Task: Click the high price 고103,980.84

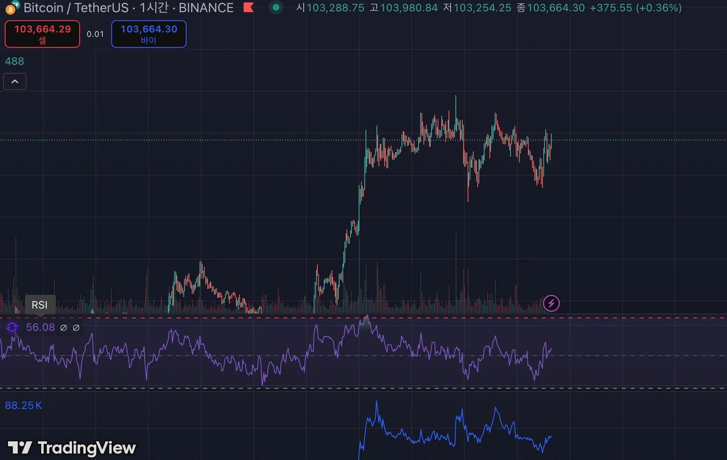Action: pyautogui.click(x=404, y=8)
